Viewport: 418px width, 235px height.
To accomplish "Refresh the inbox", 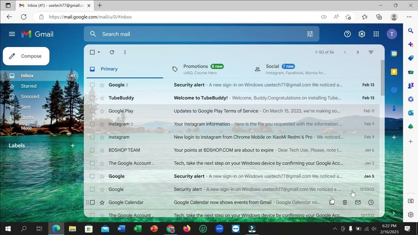I will [x=112, y=52].
